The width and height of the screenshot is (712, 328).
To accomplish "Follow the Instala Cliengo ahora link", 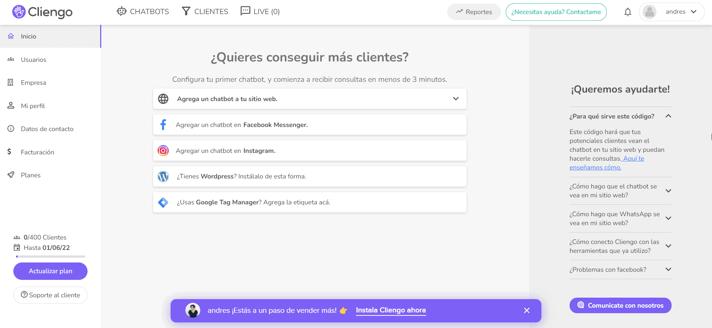I will [x=390, y=310].
